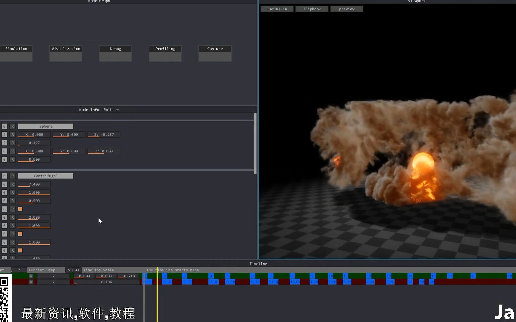The width and height of the screenshot is (516, 322).
Task: Click the yellow timeline playhead line
Action: click(157, 295)
